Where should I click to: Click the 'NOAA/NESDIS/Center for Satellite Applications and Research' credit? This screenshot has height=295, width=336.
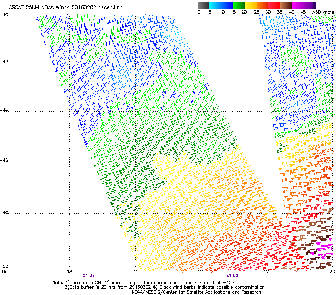pos(196,292)
